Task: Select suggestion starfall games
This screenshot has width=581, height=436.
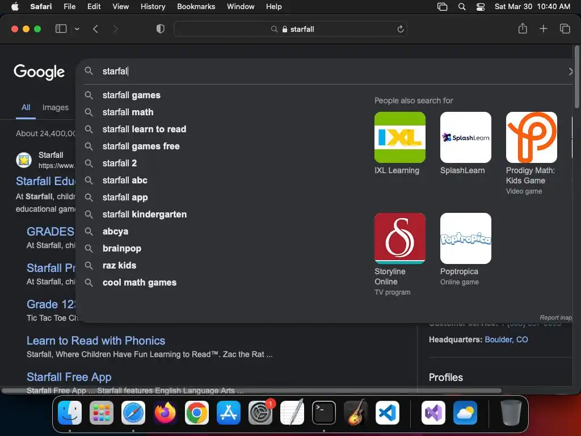Action: (132, 95)
